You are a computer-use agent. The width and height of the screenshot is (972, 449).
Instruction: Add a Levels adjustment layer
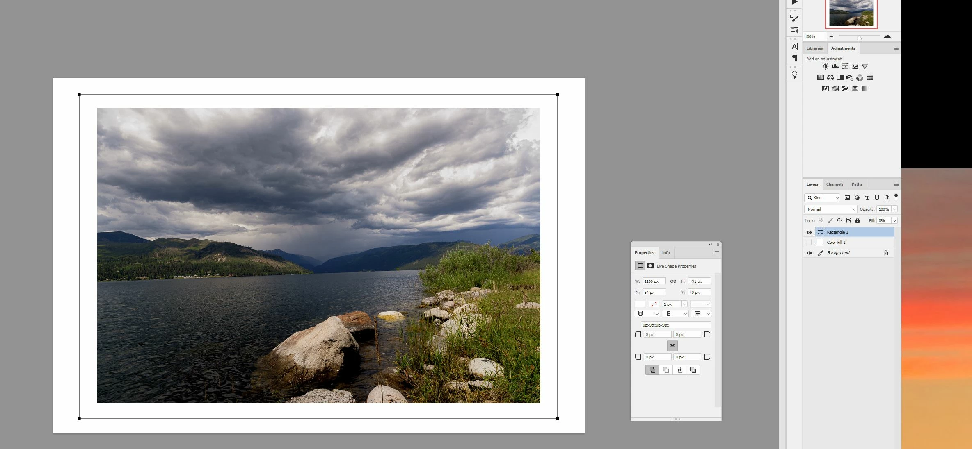pyautogui.click(x=835, y=66)
